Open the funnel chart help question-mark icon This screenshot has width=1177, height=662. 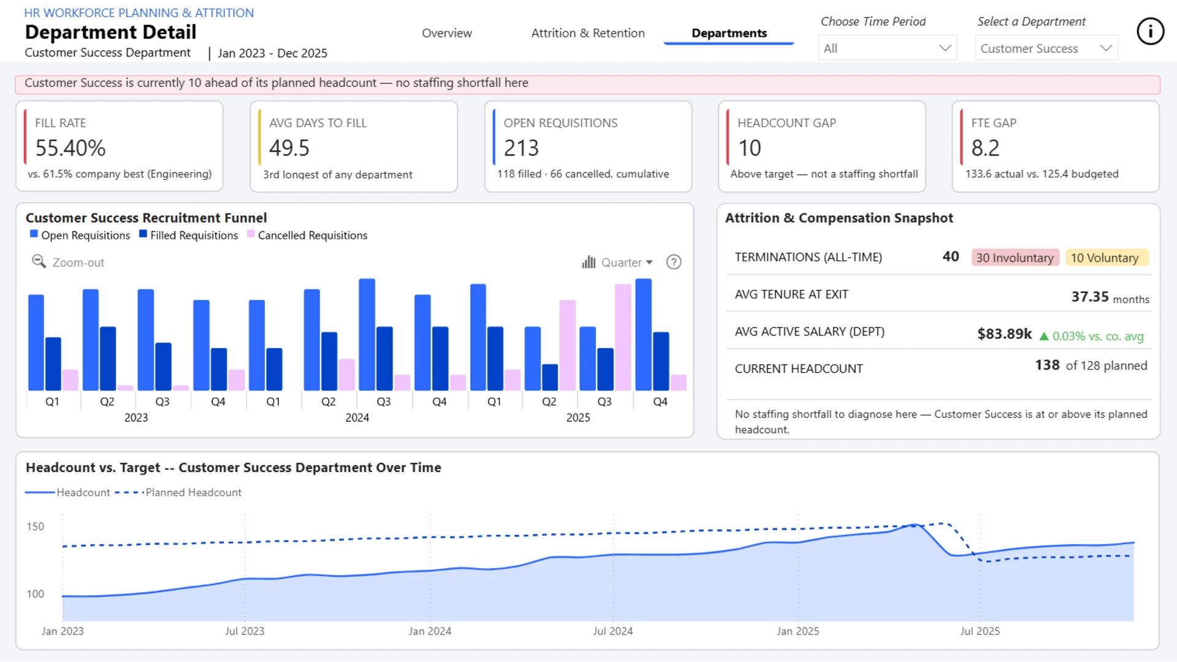click(x=674, y=262)
